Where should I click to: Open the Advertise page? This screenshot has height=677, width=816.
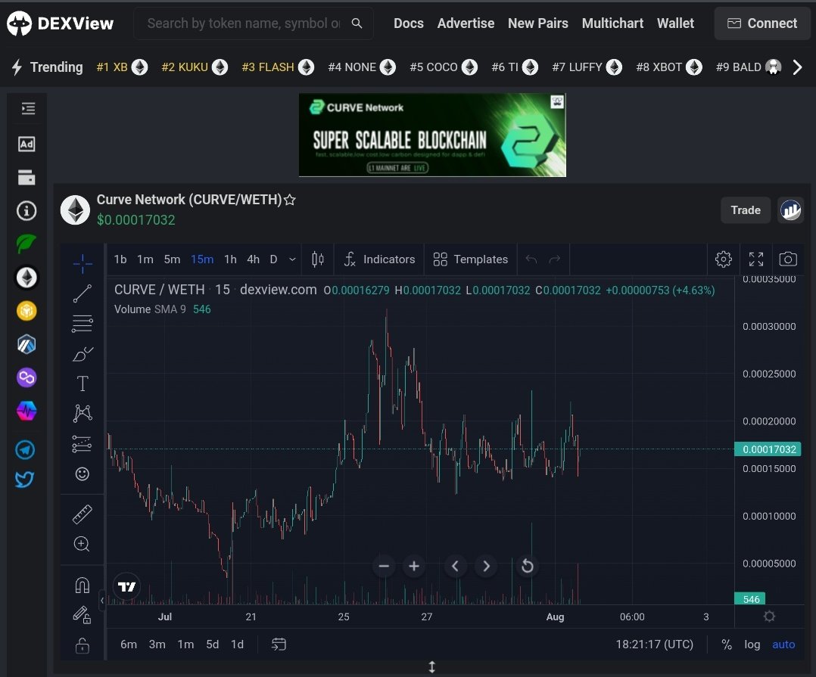[466, 23]
